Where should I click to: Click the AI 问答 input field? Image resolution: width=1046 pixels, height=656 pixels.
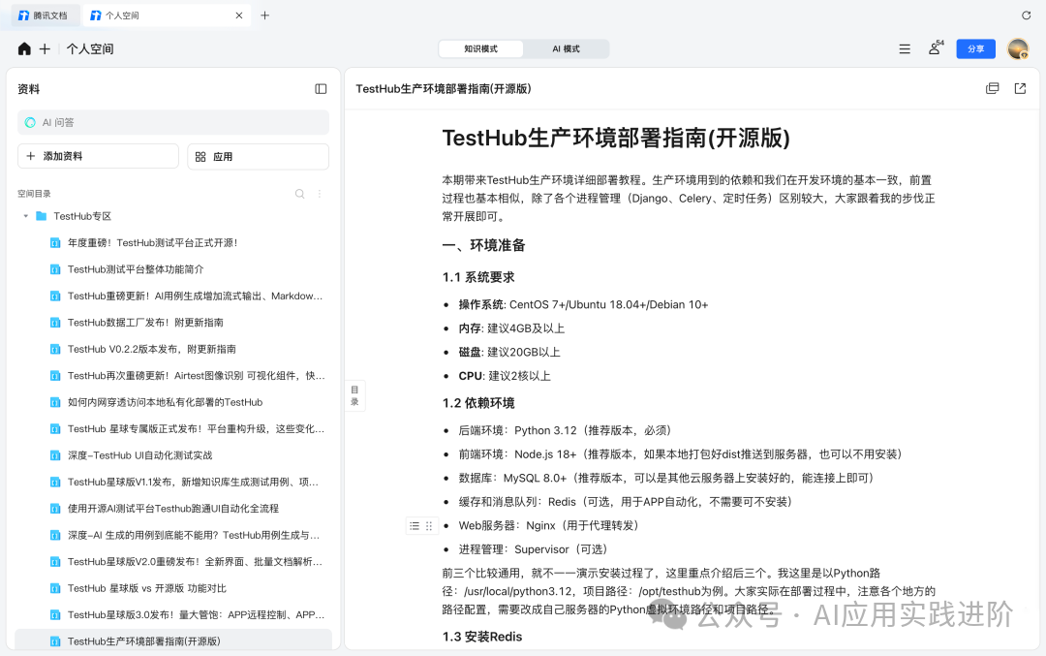tap(173, 122)
